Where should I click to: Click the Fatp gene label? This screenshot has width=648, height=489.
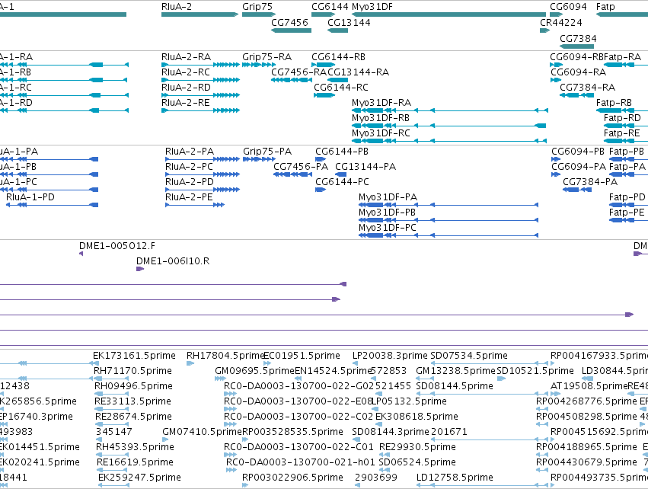[x=605, y=7]
